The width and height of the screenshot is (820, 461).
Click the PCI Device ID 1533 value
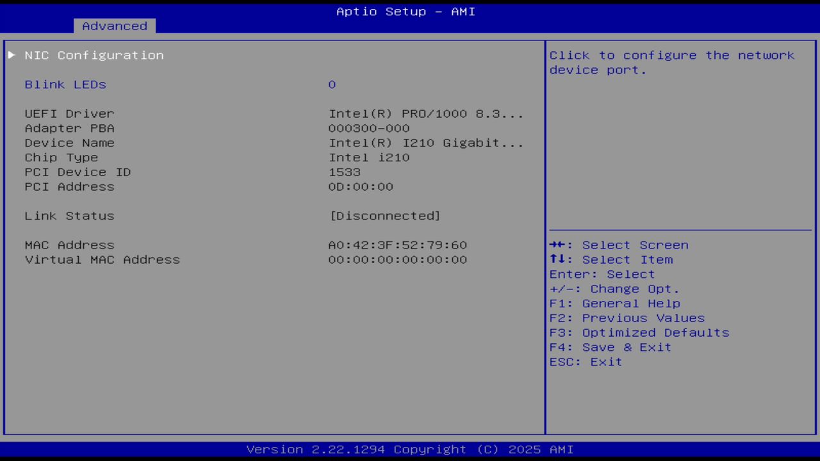345,172
